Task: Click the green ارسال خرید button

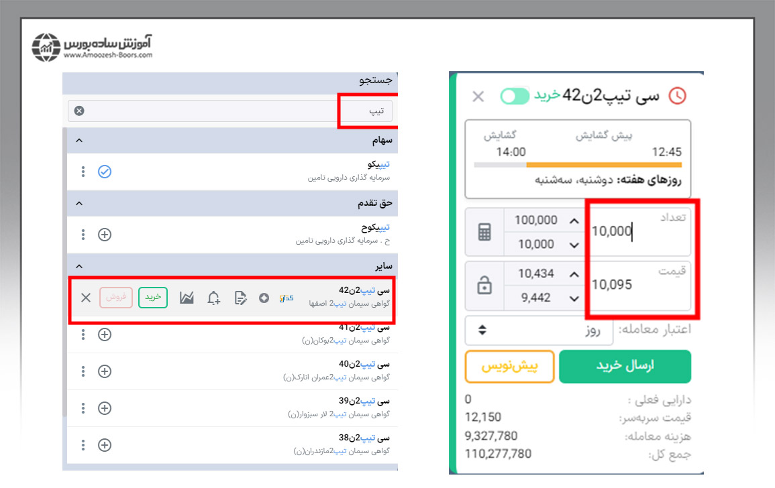Action: click(625, 367)
